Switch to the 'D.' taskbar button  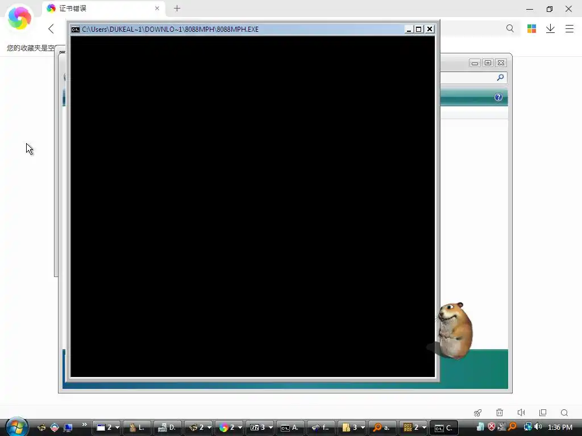(167, 427)
